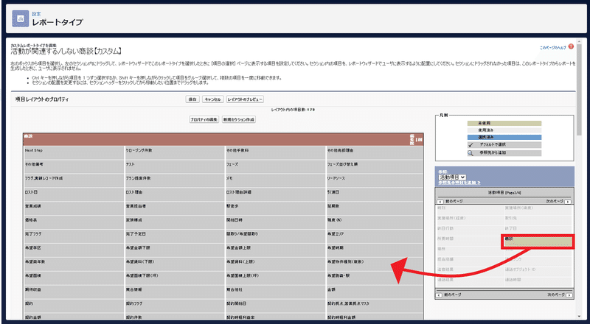Select the 契約開始日 field cell
This screenshot has height=324, width=590.
pyautogui.click(x=275, y=305)
